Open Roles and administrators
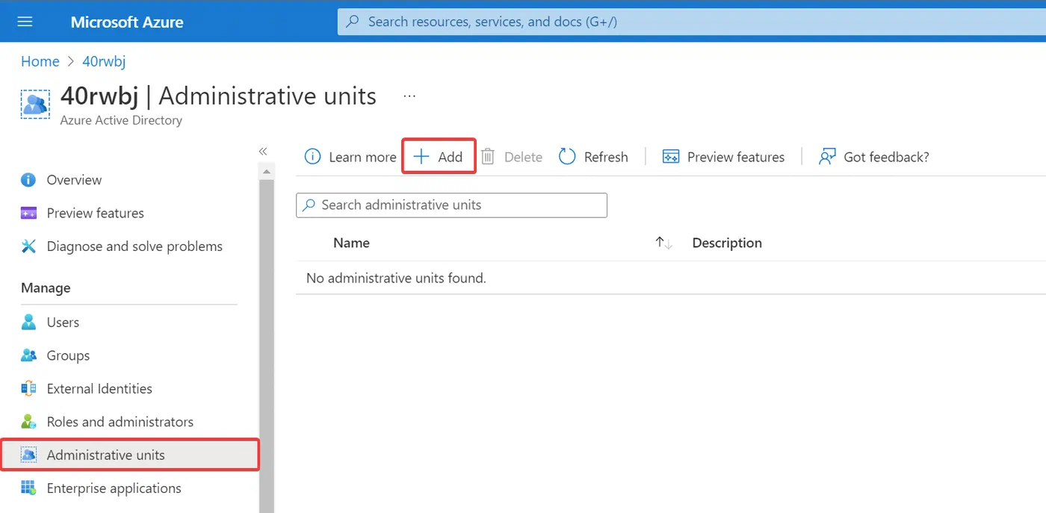 pos(120,422)
